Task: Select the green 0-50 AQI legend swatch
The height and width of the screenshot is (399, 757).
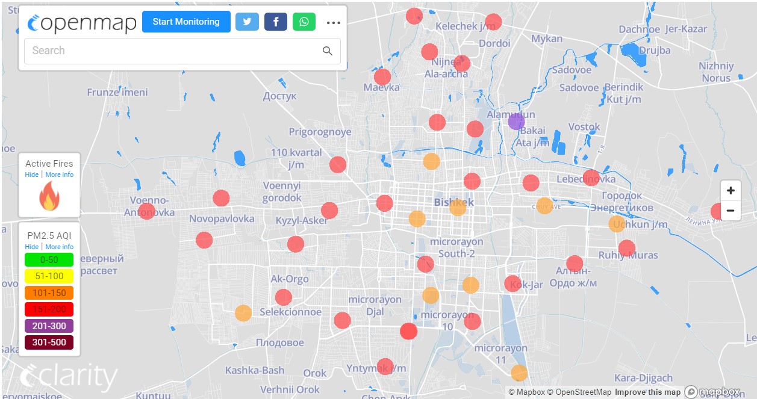Action: click(49, 260)
